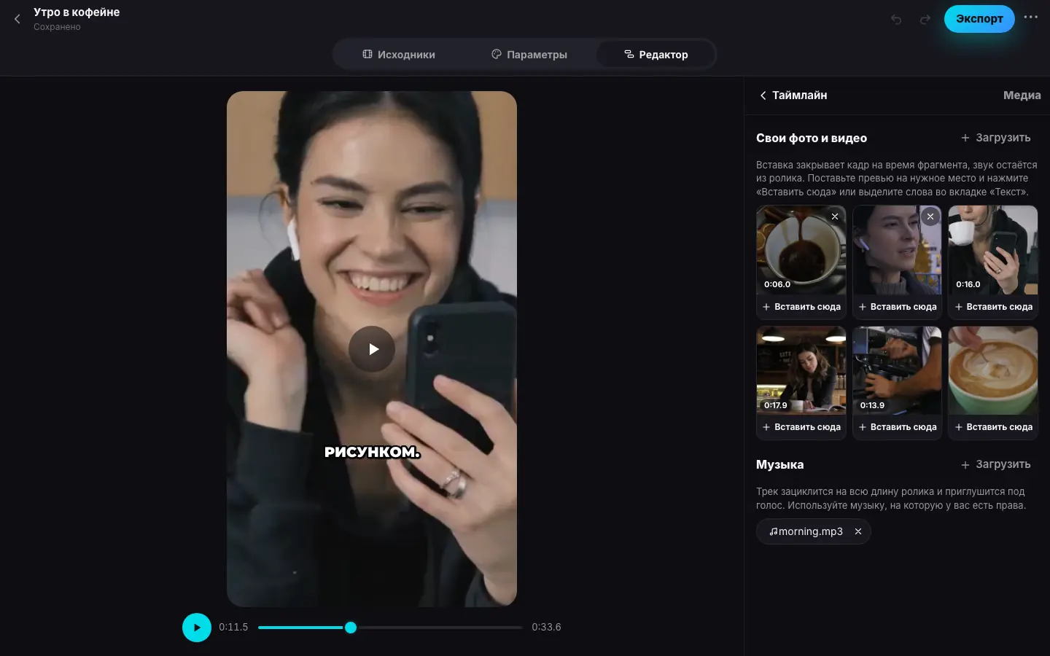
Task: Click the current time 0:11.5 label
Action: pos(233,628)
